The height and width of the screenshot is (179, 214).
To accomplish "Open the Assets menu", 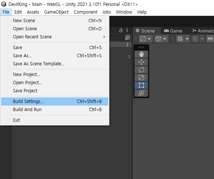I will pos(33,12).
